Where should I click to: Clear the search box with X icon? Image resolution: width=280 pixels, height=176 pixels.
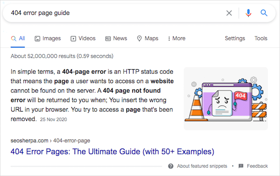(229, 13)
